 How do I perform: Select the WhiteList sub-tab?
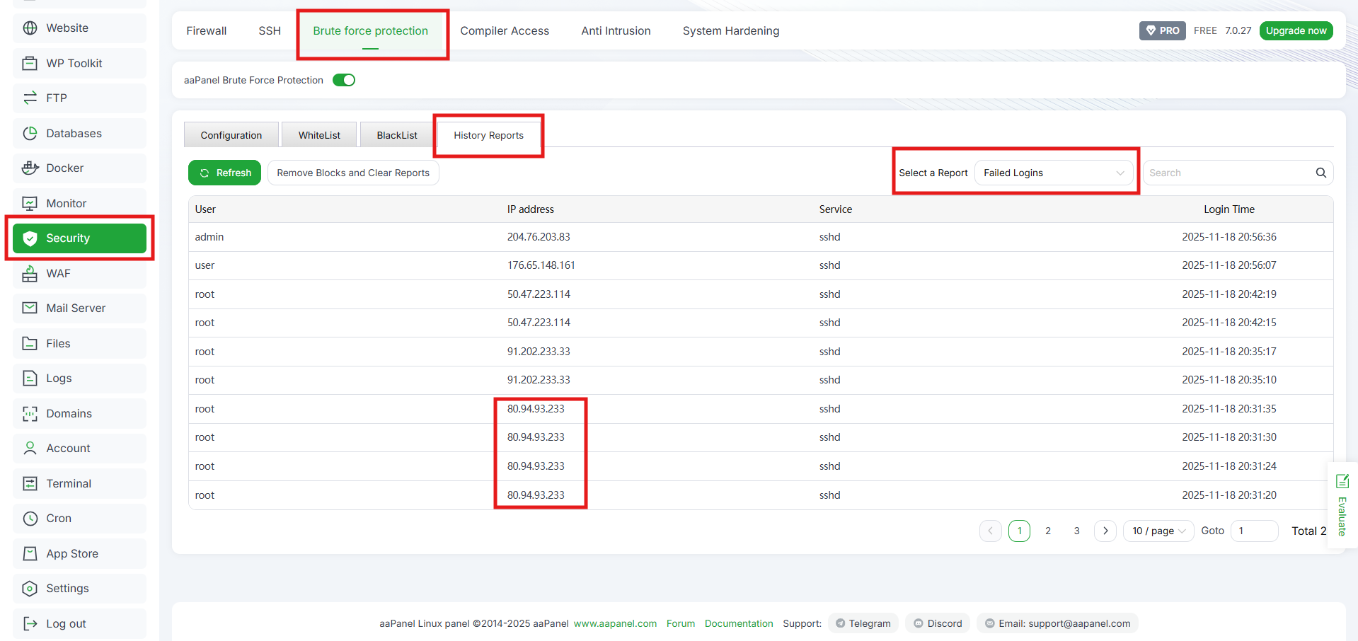[x=319, y=134]
